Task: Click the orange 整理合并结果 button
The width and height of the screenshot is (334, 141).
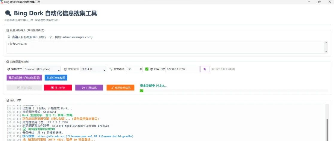Action: [120, 88]
